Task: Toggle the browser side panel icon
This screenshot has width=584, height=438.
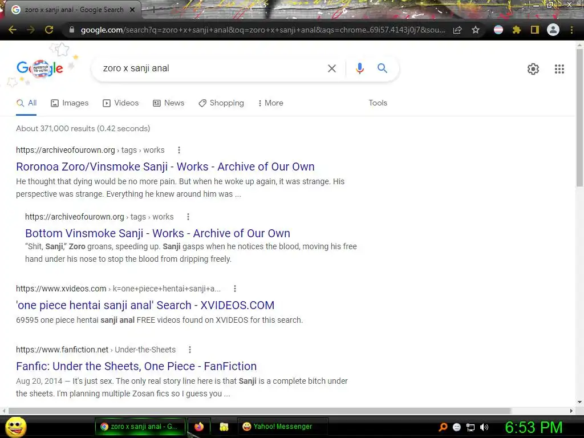Action: [x=535, y=30]
